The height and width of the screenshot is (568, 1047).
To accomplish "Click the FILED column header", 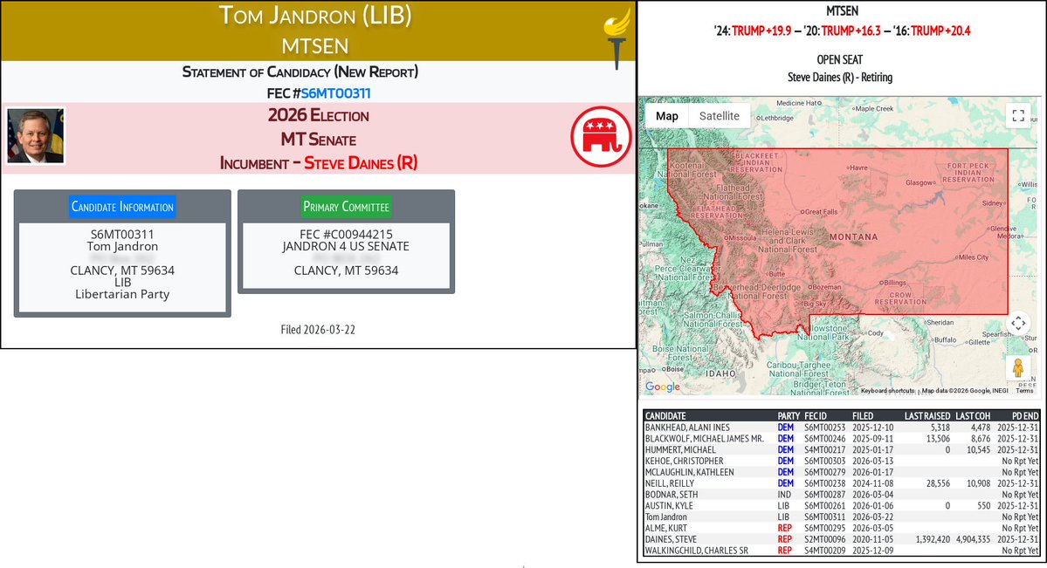I will [x=863, y=416].
